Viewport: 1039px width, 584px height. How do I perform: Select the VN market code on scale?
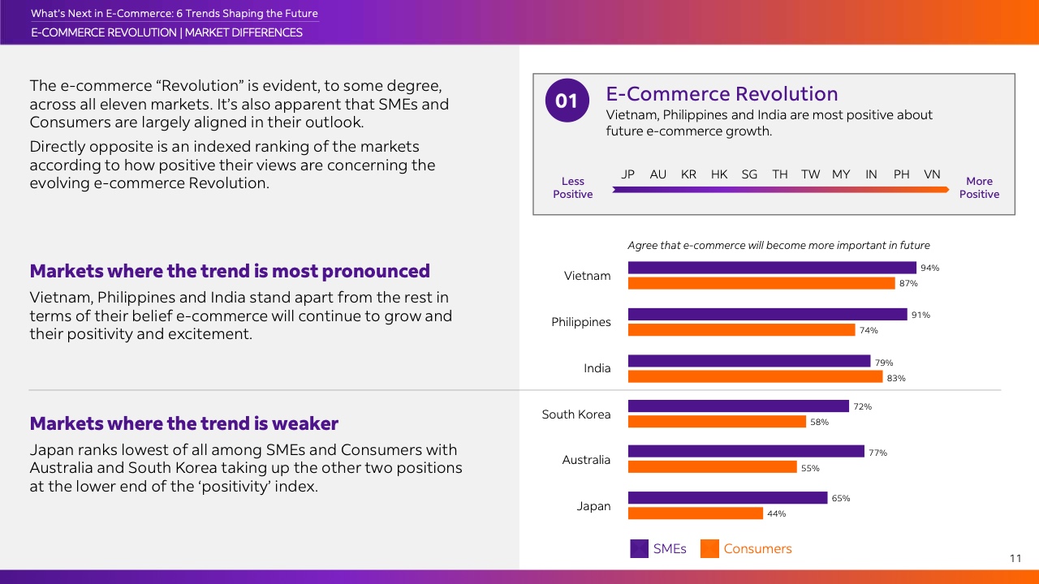click(x=932, y=174)
